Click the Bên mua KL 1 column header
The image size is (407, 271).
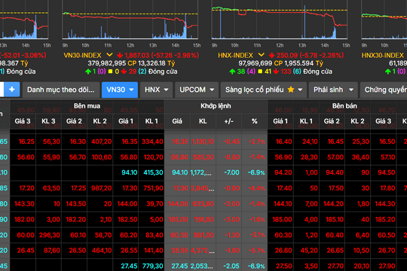(151, 121)
